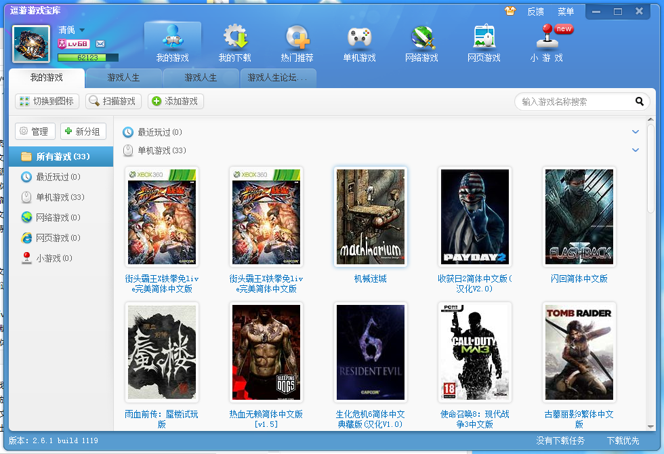Click the experience progress bar showing 62123
This screenshot has height=454, width=664.
(88, 58)
